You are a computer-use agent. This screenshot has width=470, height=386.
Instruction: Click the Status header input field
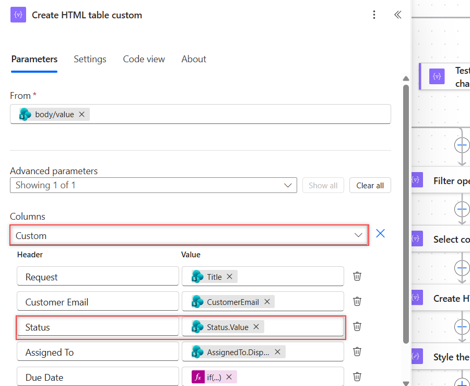click(98, 326)
